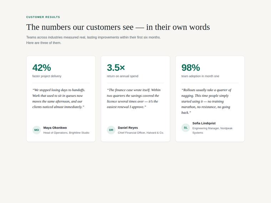The image size is (271, 203).
Task: Click the SL avatar circle
Action: pos(186,128)
